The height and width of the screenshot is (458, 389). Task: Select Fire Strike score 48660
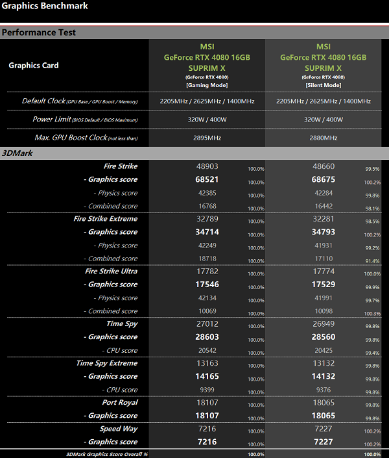324,166
